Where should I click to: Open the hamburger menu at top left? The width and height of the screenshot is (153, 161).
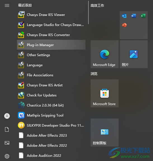[x=7, y=5]
